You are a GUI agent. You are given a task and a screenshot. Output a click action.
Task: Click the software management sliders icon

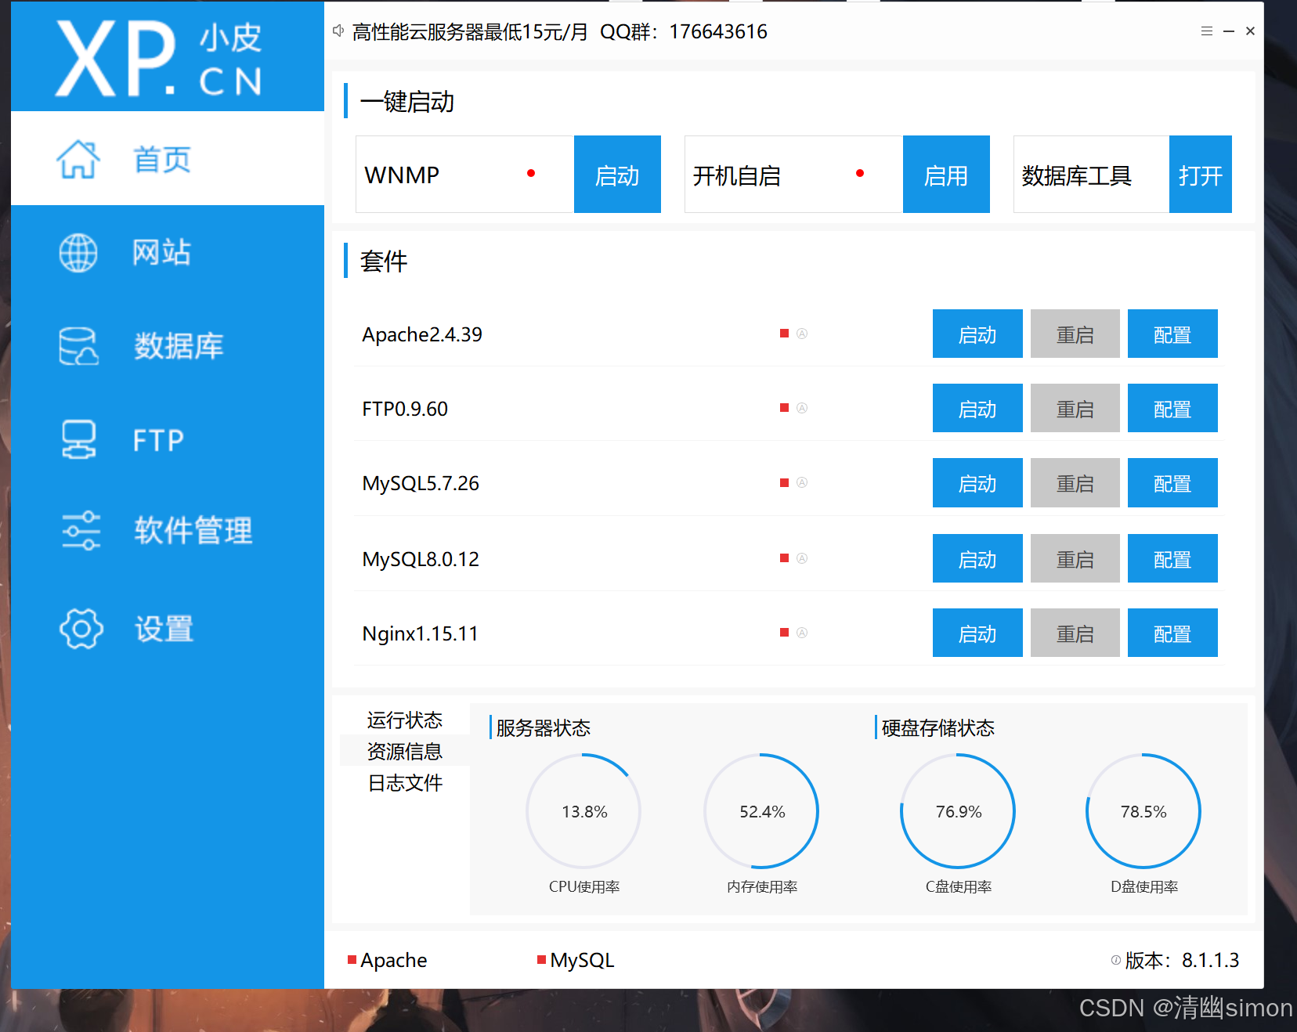tap(81, 531)
